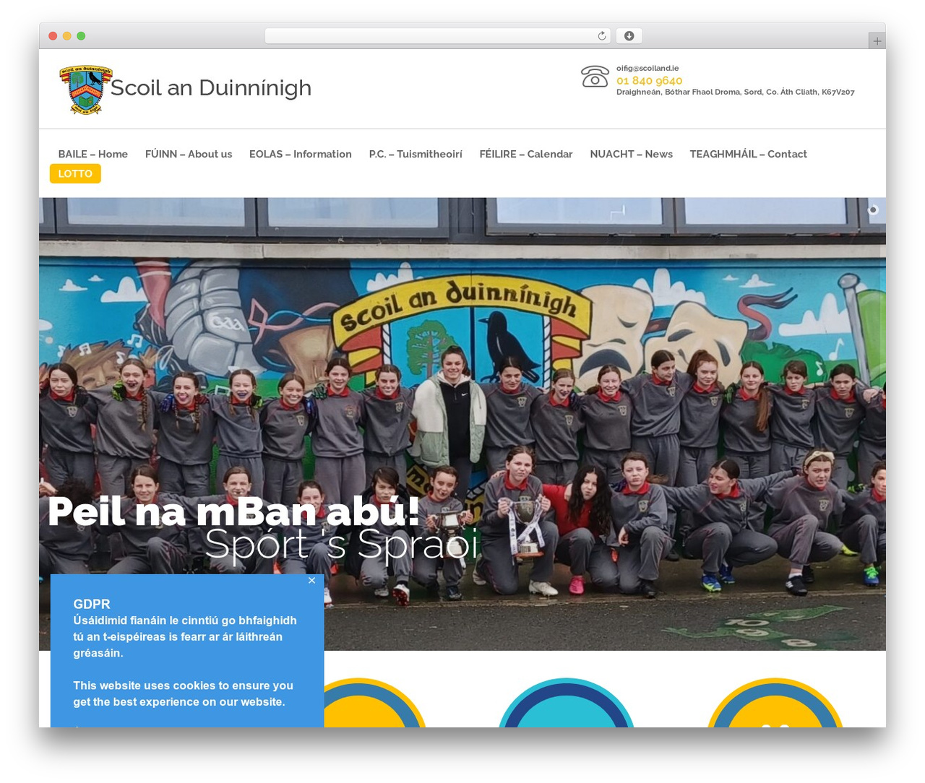Click the school address text in header

(735, 92)
